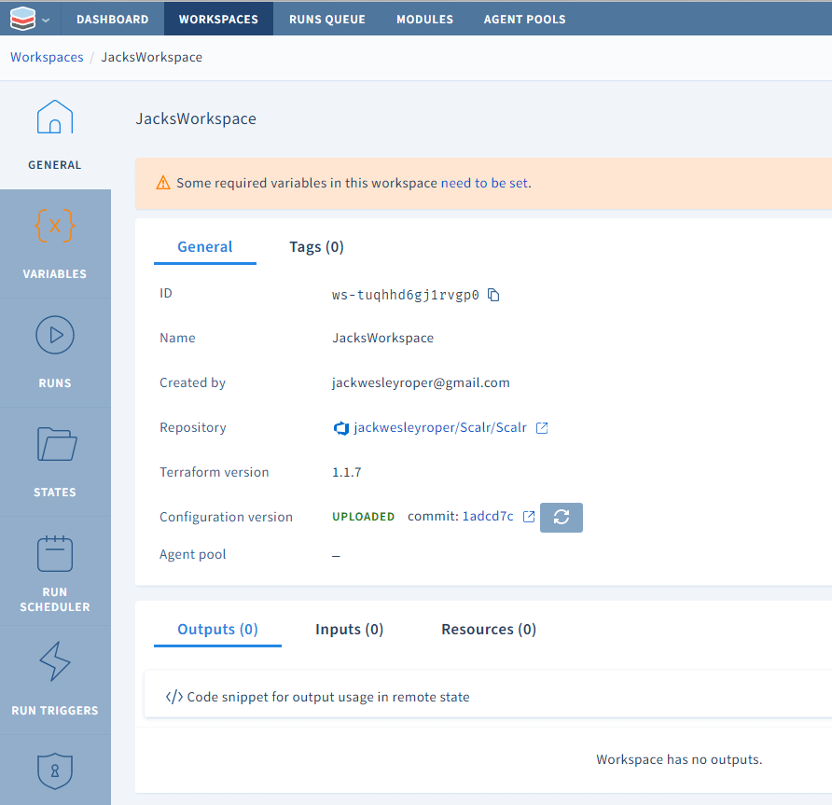Screen dimensions: 832x805
Task: Click the Bitbucket icon beside the repository
Action: 341,428
